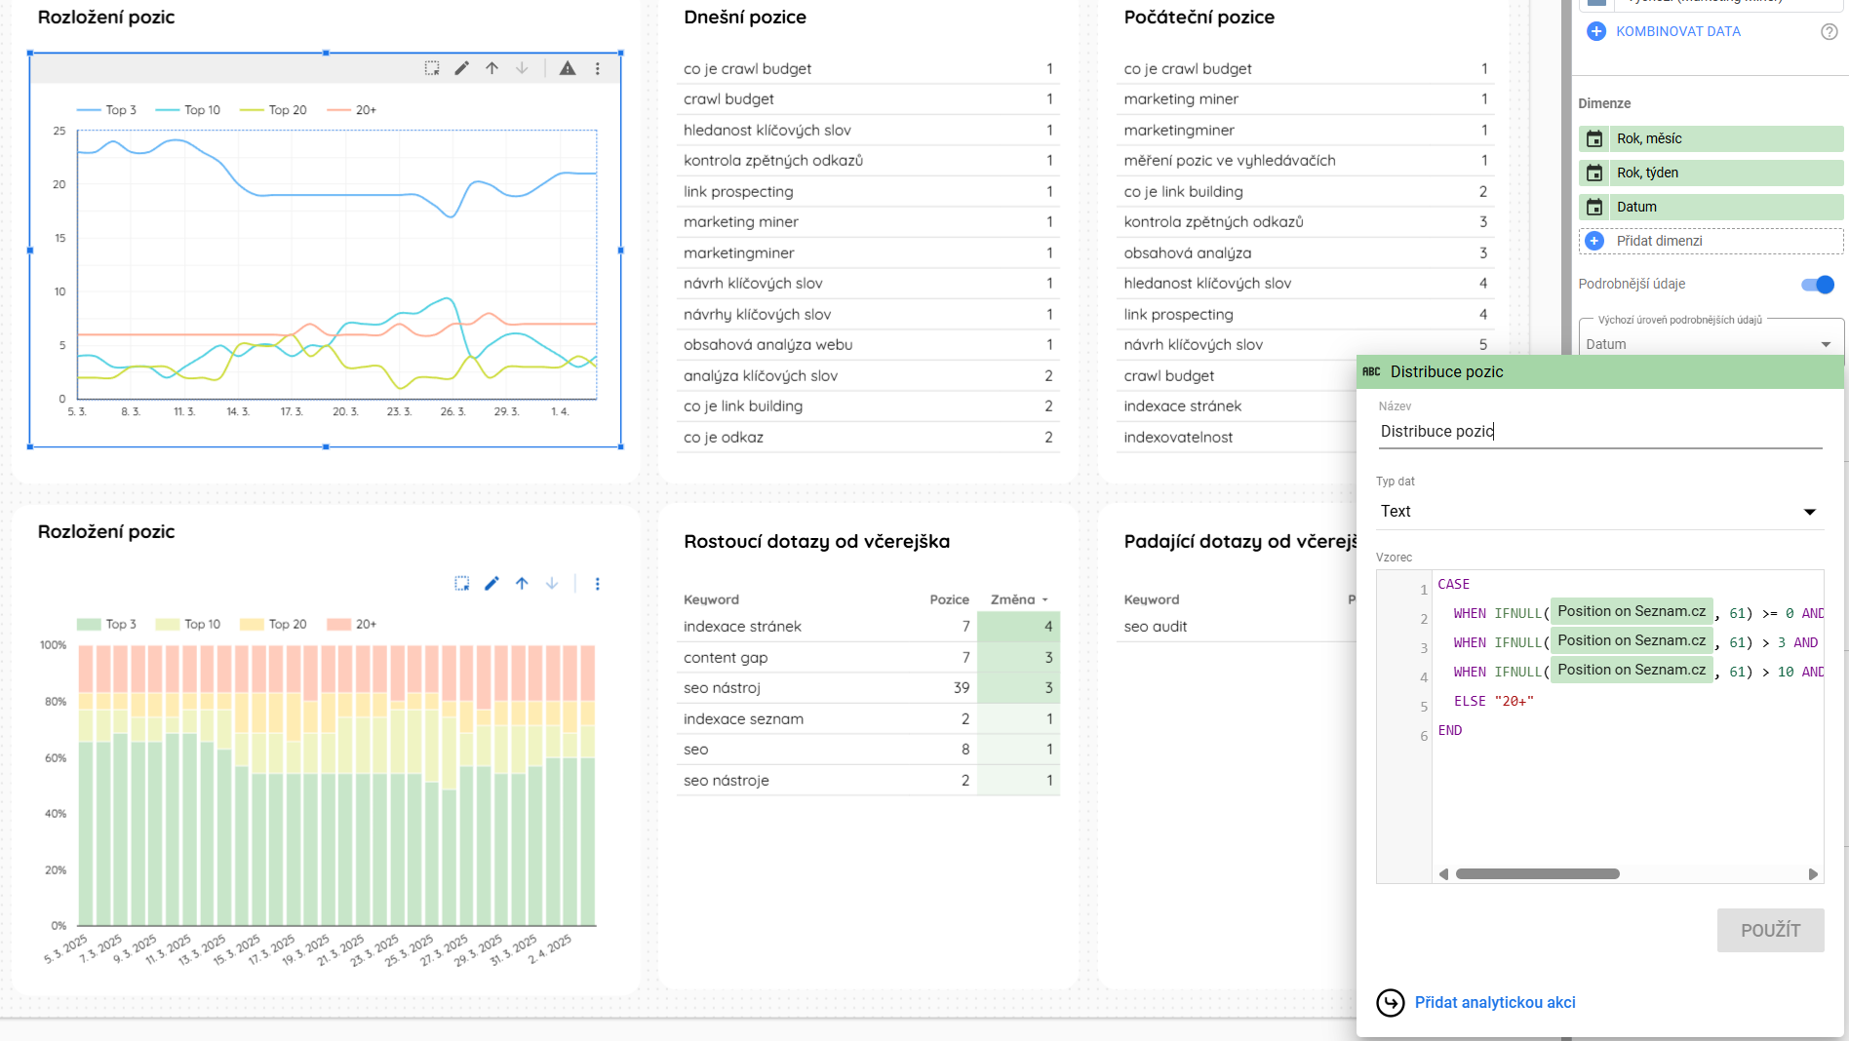
Task: Click 20+ legend item in line chart
Action: (353, 110)
